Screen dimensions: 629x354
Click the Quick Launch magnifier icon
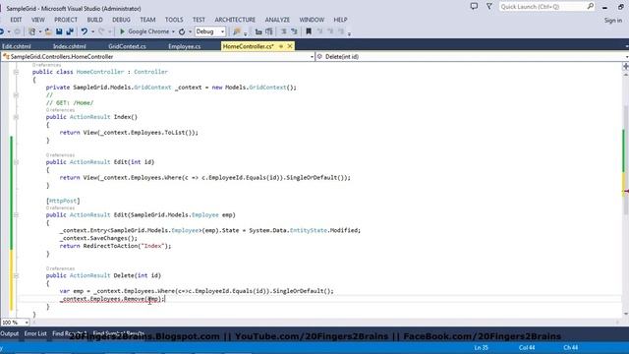[591, 7]
